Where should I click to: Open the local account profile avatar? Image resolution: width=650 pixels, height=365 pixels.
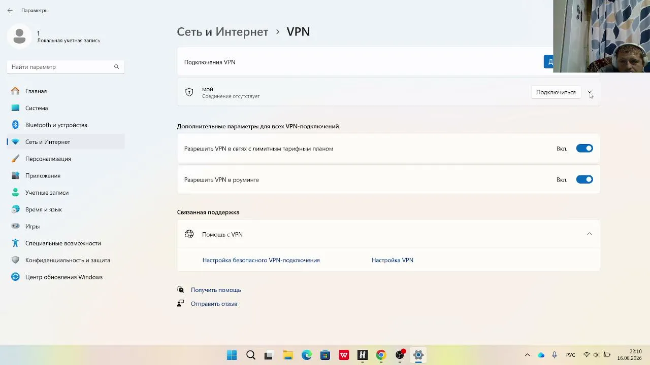[x=19, y=36]
